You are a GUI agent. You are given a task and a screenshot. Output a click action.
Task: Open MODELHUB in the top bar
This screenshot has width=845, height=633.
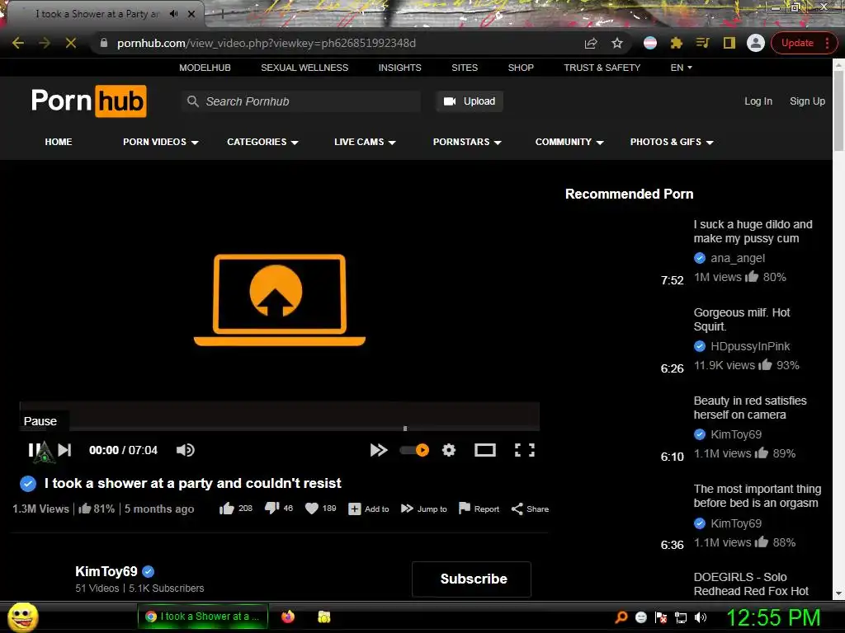click(x=205, y=68)
